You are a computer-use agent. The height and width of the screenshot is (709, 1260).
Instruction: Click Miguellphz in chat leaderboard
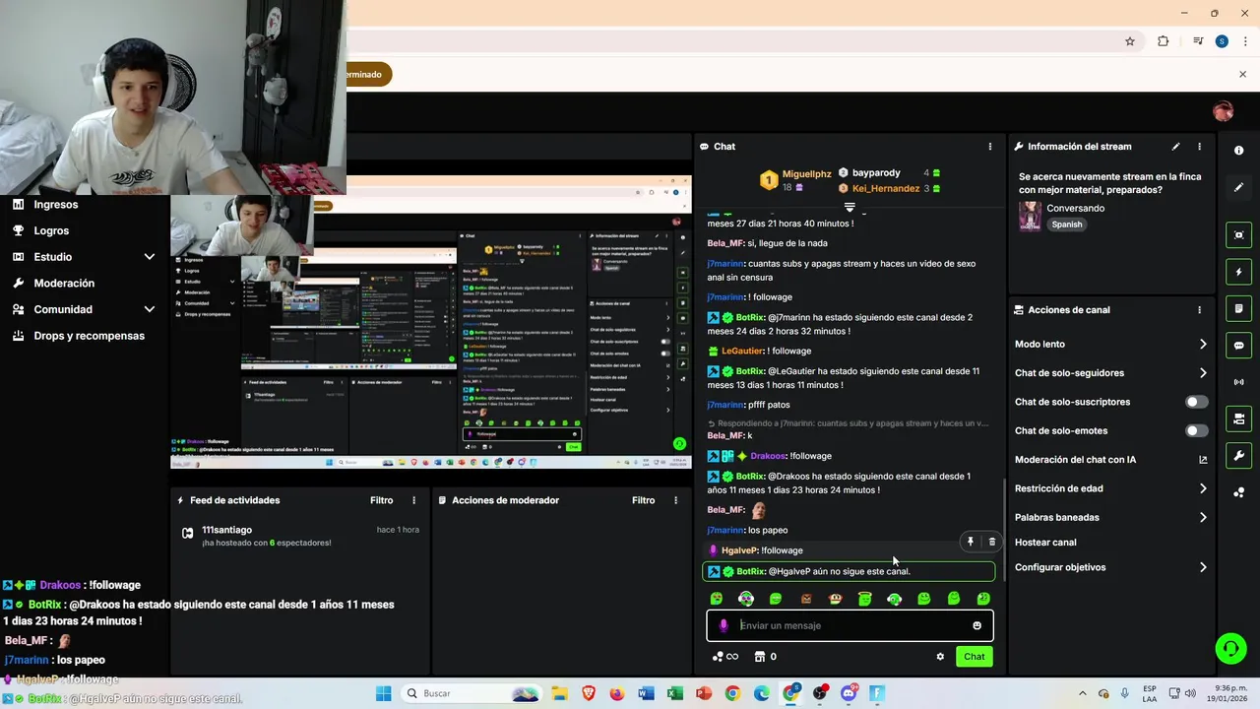click(x=806, y=173)
